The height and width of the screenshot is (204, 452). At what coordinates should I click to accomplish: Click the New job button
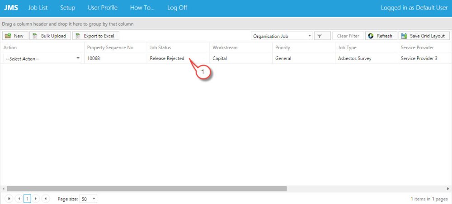point(15,36)
